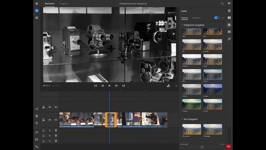Click the Undo arrow icon
This screenshot has width=266, height=150.
click(222, 4)
